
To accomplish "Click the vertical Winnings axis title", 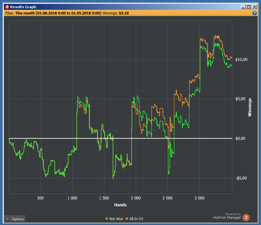I will (250, 107).
